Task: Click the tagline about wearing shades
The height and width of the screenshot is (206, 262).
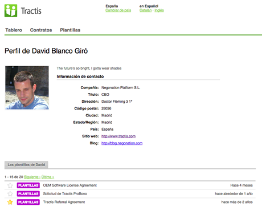Action: point(89,68)
